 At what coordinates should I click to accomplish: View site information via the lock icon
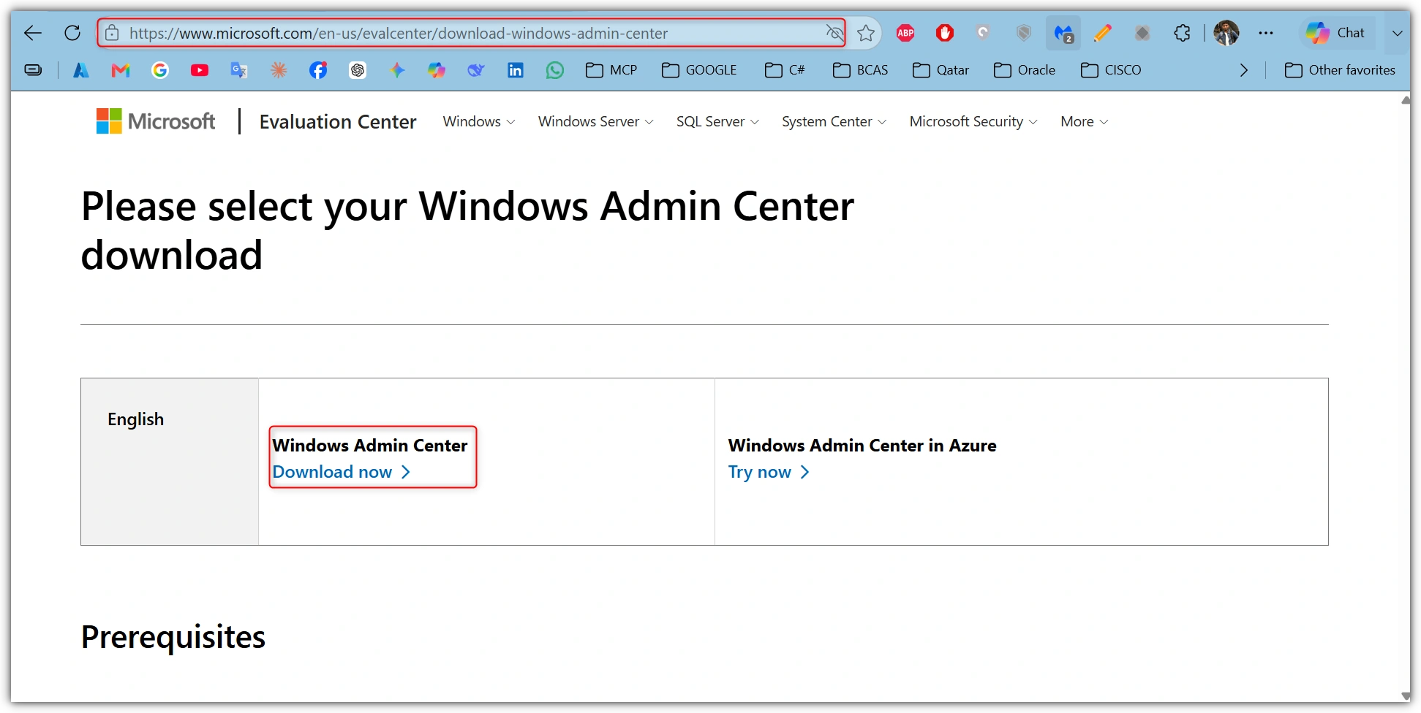[x=112, y=33]
